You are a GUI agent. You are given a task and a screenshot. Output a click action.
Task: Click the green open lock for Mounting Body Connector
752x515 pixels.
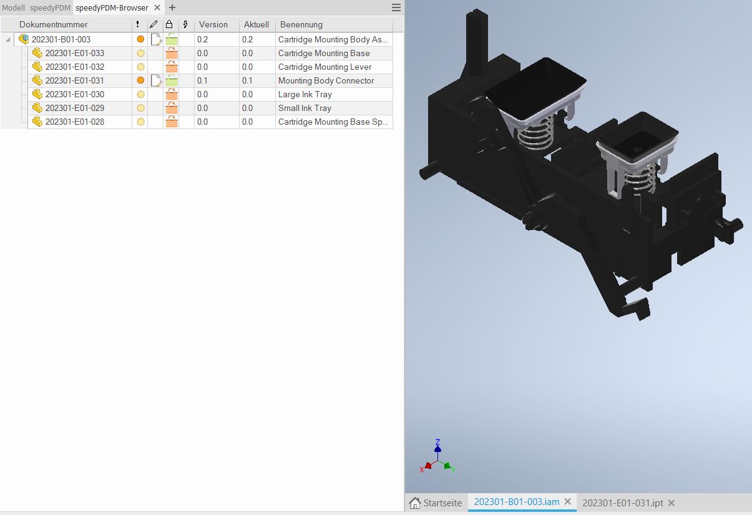(x=172, y=80)
